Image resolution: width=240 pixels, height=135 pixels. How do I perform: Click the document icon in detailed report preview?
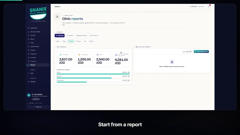[172, 62]
